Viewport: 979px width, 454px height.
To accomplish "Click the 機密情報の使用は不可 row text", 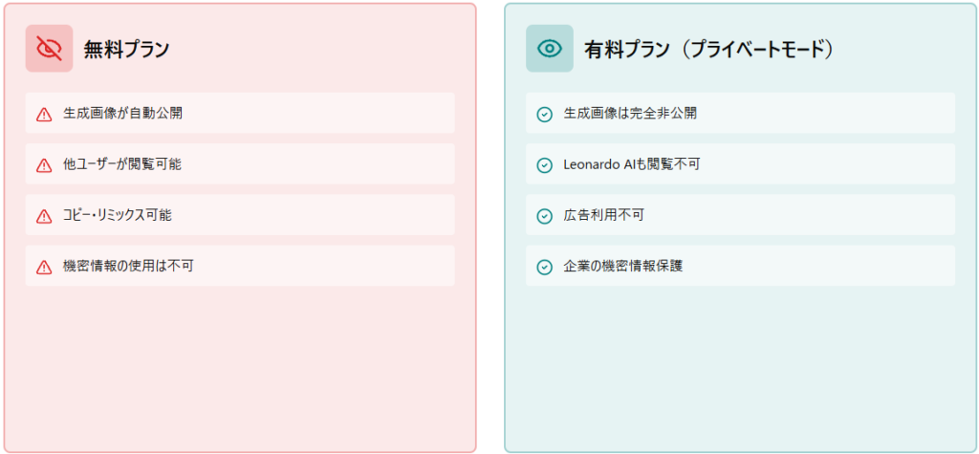I will click(x=128, y=267).
